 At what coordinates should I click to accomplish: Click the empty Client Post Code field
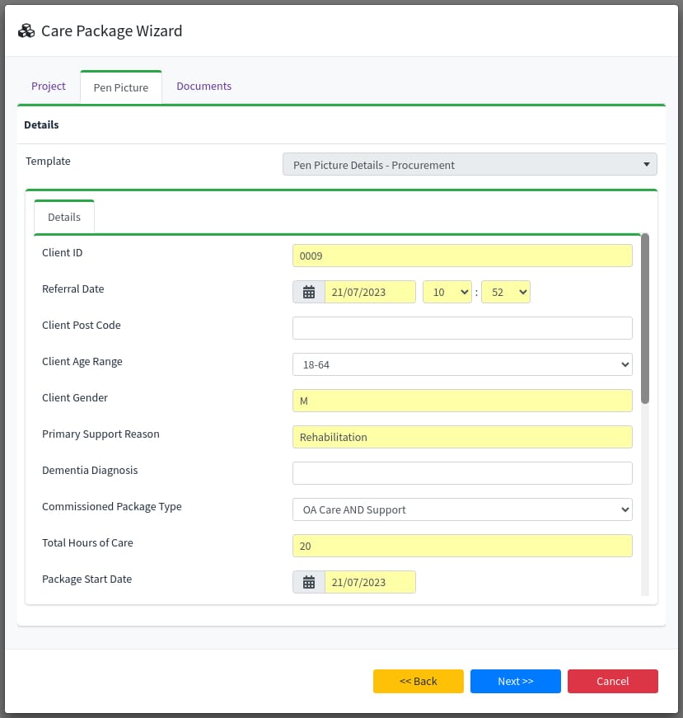461,327
